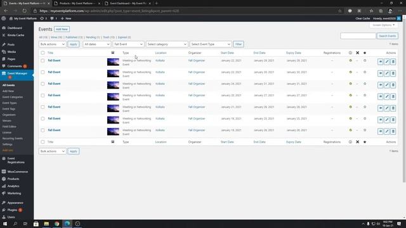Check the Fall Event starting January 23
The height and width of the screenshot is (228, 406).
click(43, 72)
